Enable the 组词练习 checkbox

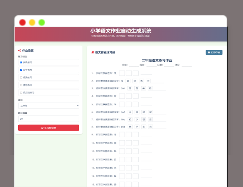pos(21,77)
